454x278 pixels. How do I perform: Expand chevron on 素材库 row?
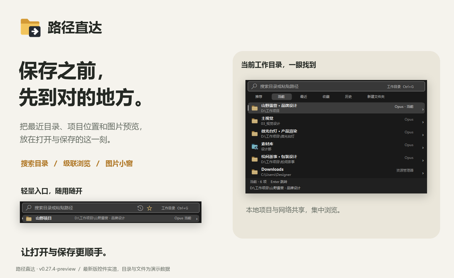tap(423, 148)
